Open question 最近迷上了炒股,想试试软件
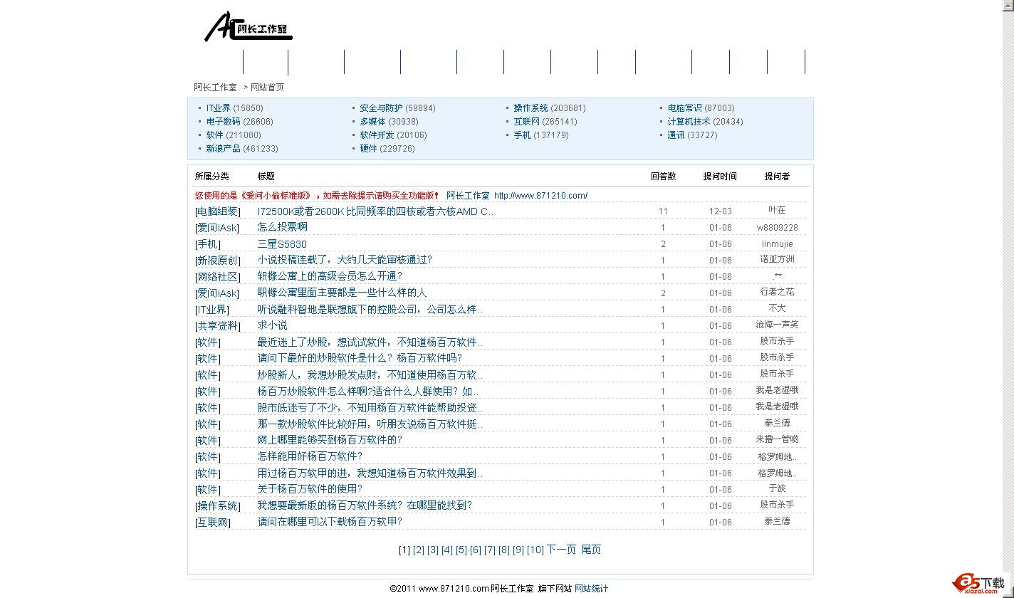 (x=370, y=342)
